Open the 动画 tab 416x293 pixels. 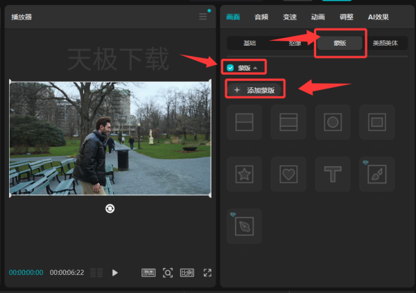point(318,17)
